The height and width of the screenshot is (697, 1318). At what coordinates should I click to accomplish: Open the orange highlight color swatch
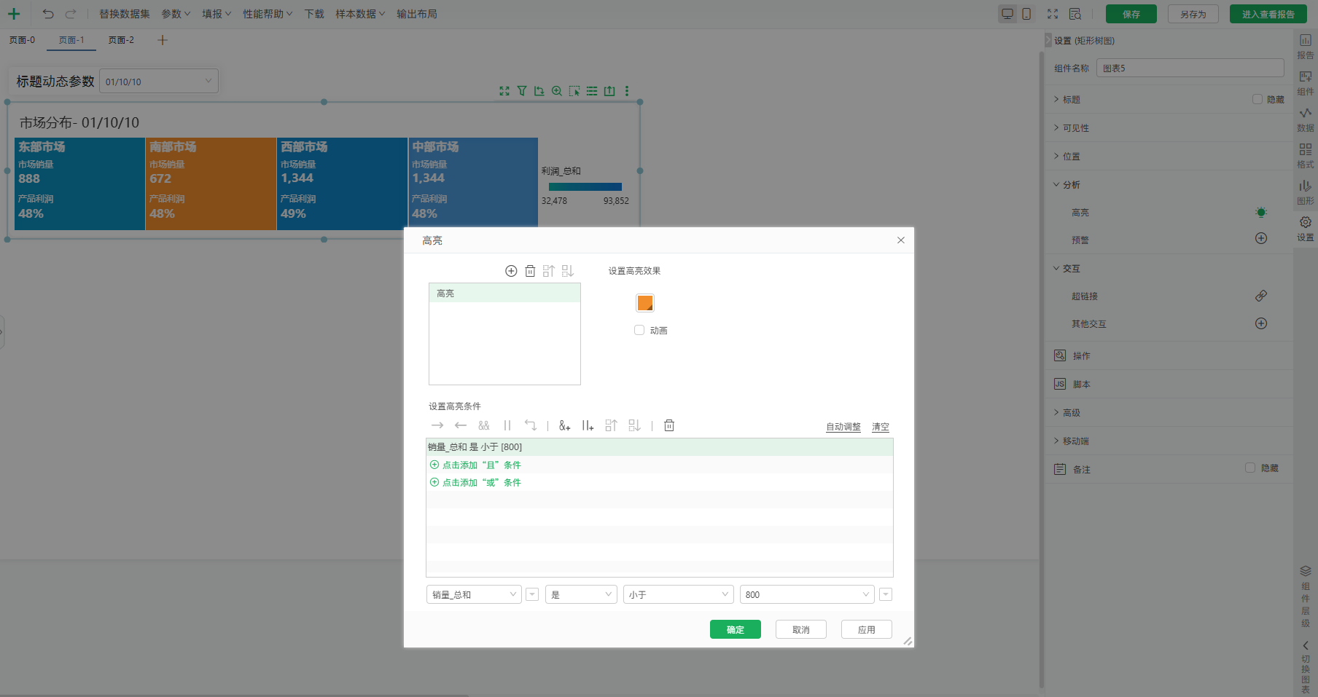click(645, 303)
